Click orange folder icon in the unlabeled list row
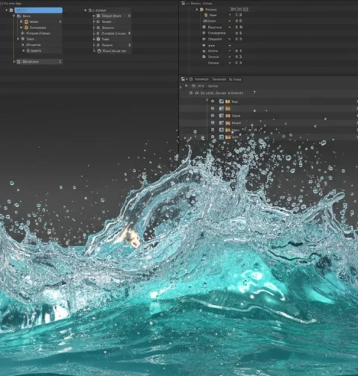Image resolution: width=358 pixels, height=376 pixels. [227, 109]
